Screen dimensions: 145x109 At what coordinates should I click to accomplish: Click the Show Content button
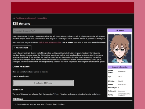coord(22,48)
